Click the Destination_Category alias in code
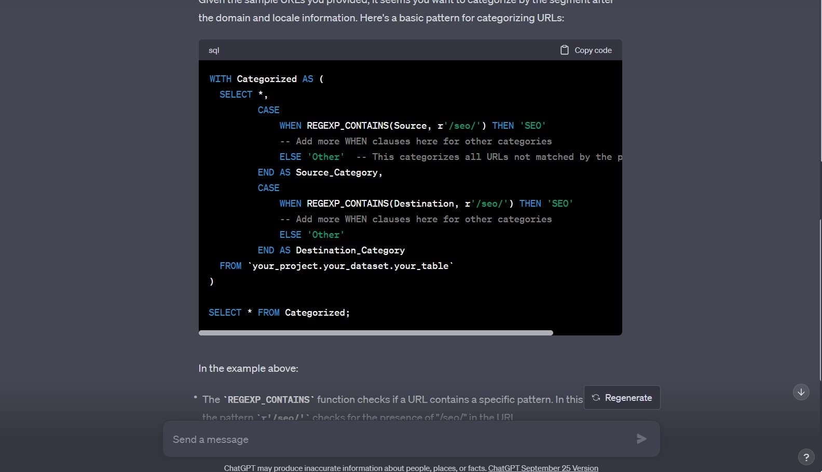 pyautogui.click(x=350, y=250)
